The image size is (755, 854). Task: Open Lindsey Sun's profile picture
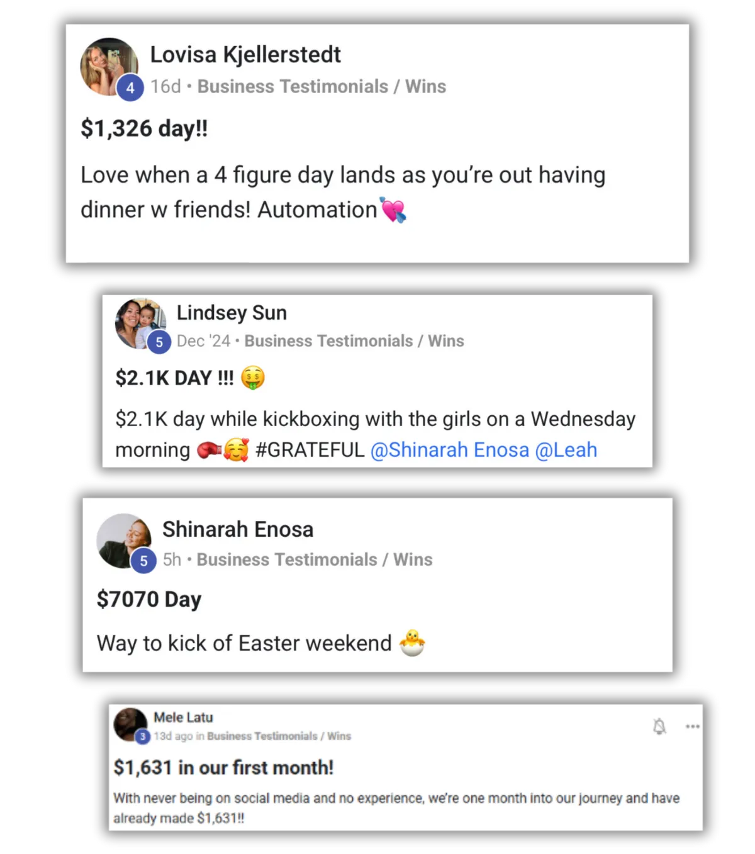pos(137,320)
